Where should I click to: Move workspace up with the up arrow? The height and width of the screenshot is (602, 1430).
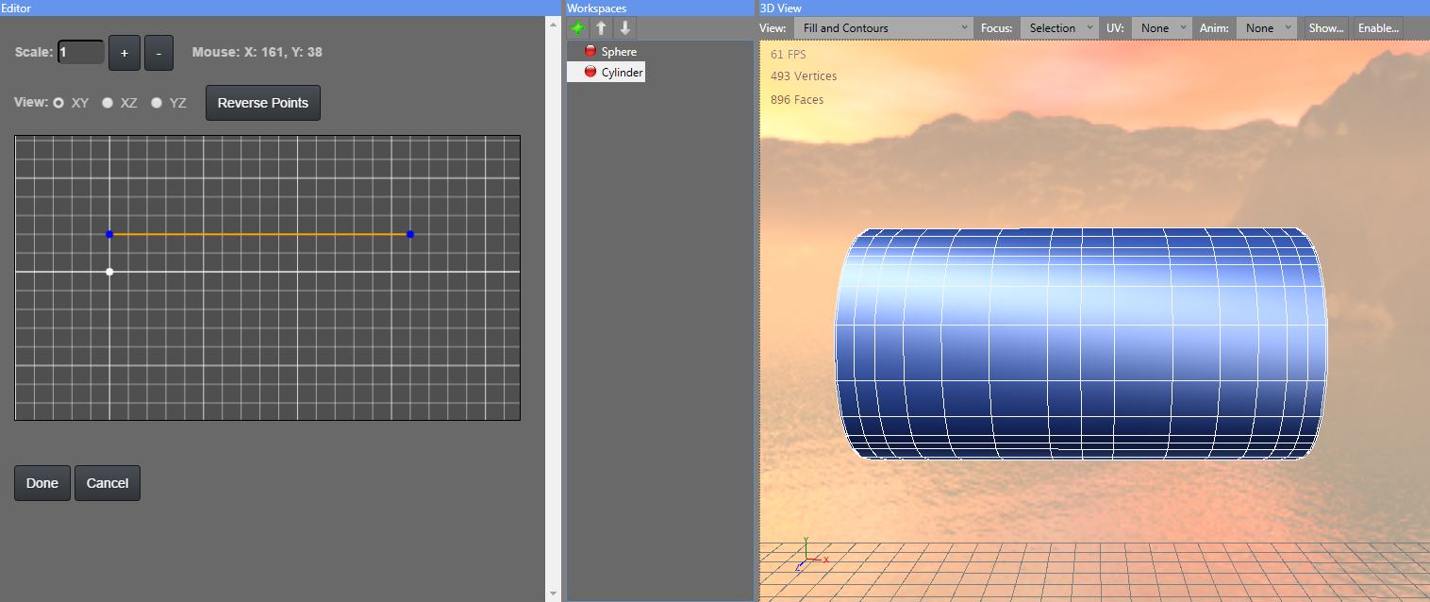coord(601,28)
